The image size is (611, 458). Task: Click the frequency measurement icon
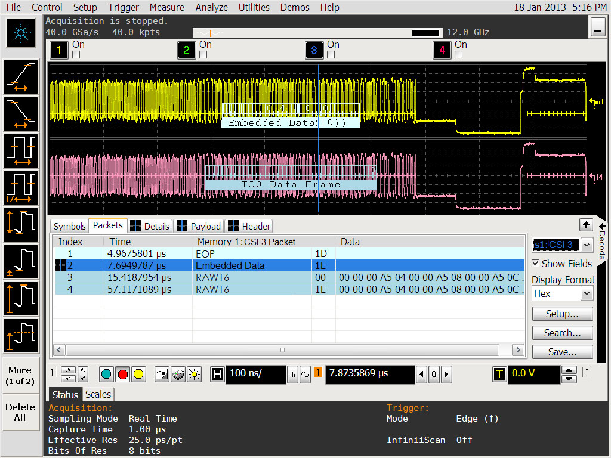(21, 187)
